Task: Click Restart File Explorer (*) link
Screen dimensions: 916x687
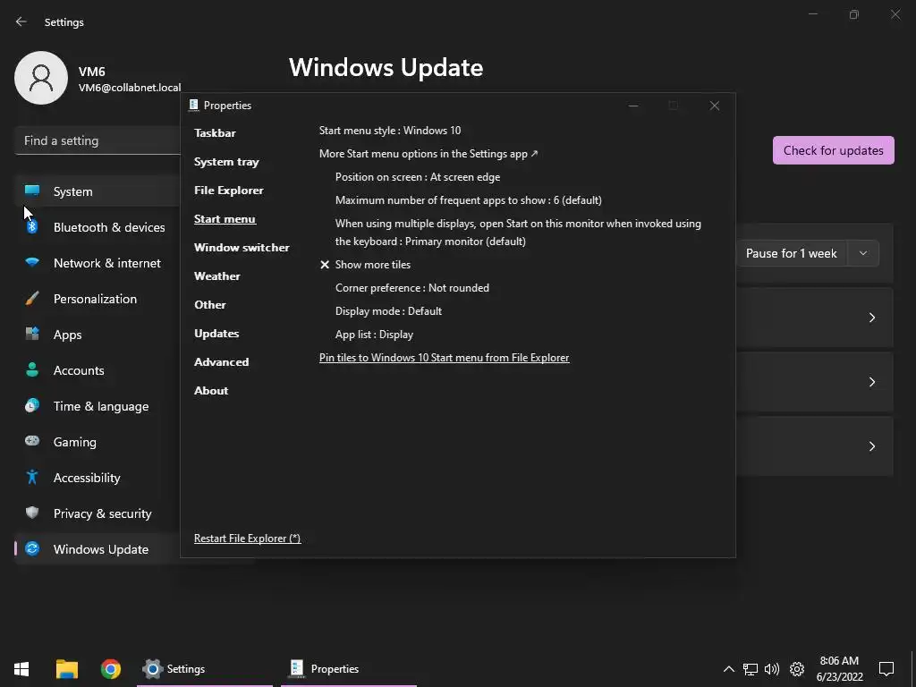Action: pyautogui.click(x=247, y=538)
